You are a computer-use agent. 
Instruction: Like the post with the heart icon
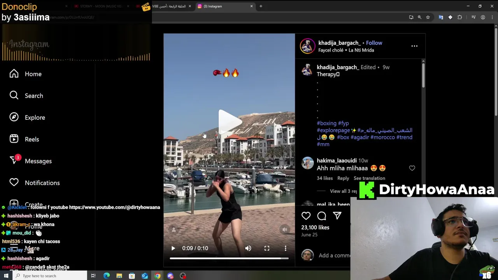(x=306, y=215)
